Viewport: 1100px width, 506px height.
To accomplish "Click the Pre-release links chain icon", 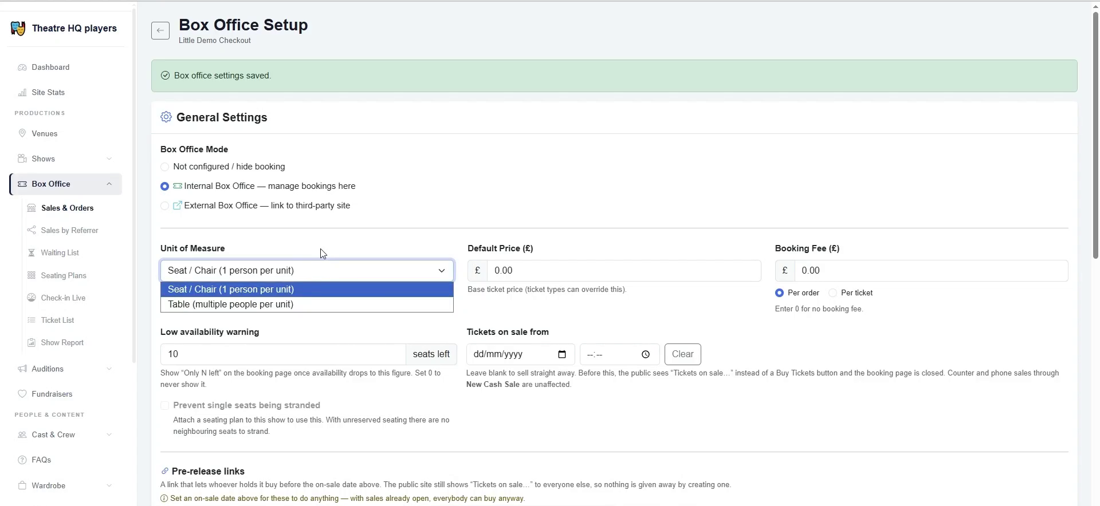I will click(x=165, y=471).
